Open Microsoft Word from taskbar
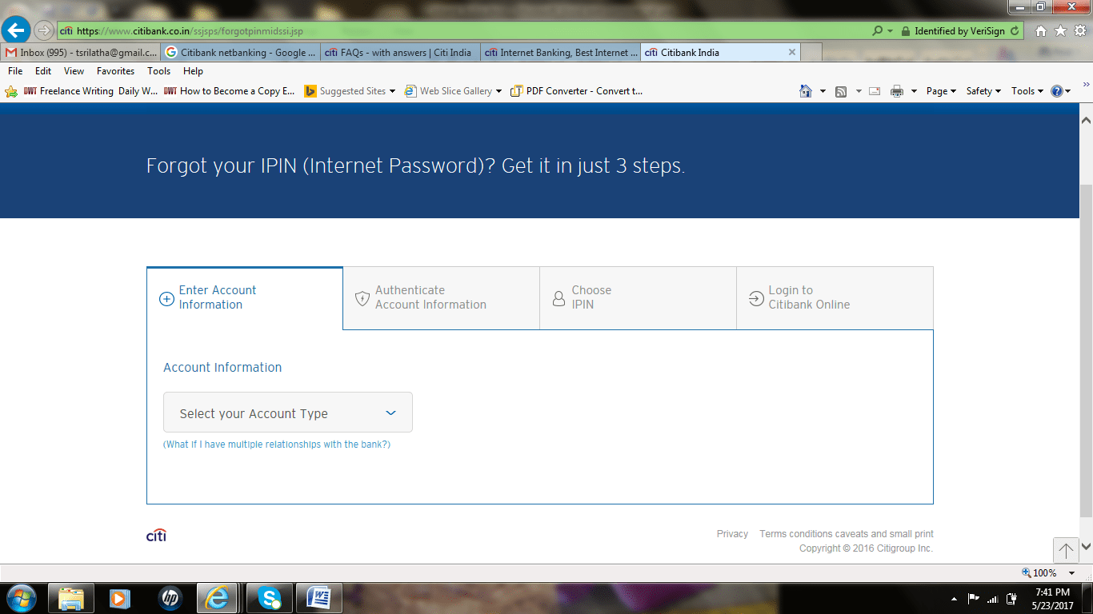This screenshot has width=1093, height=614. [x=319, y=597]
